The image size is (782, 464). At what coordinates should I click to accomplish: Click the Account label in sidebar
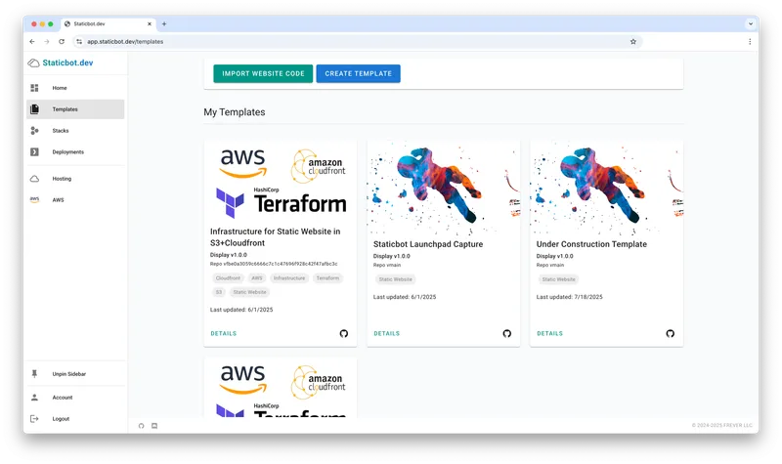[x=63, y=398]
